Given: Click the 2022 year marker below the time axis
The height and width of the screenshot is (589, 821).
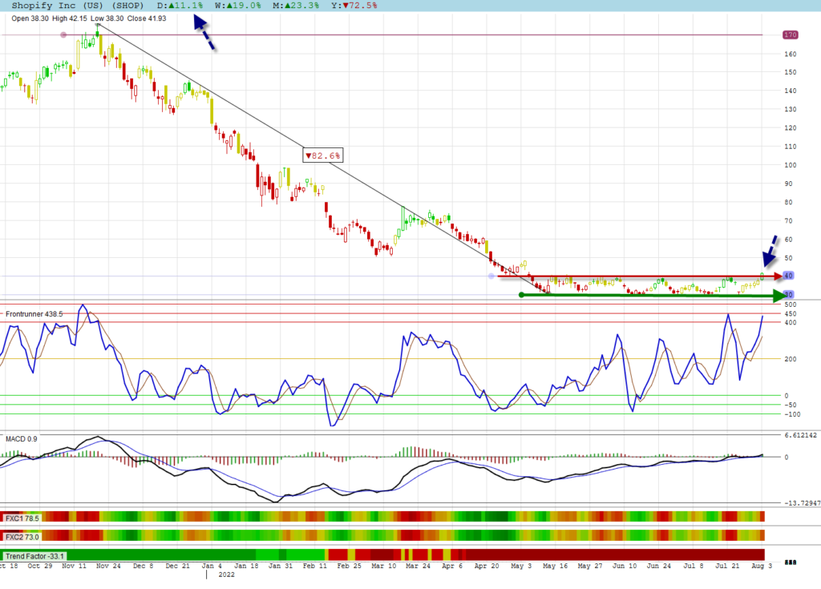Looking at the screenshot, I should click(x=226, y=575).
